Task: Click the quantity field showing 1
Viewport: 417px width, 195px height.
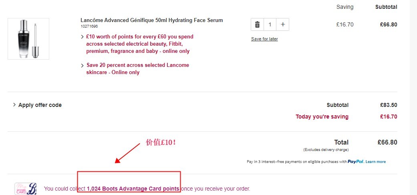Action: coord(270,25)
